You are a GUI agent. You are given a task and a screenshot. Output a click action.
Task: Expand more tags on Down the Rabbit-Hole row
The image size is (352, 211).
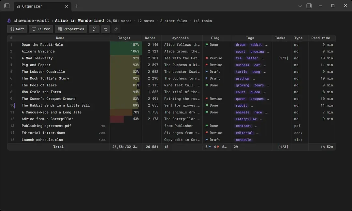267,45
